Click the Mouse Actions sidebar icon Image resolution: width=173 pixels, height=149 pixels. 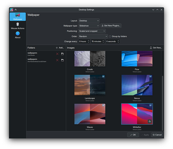(18, 24)
